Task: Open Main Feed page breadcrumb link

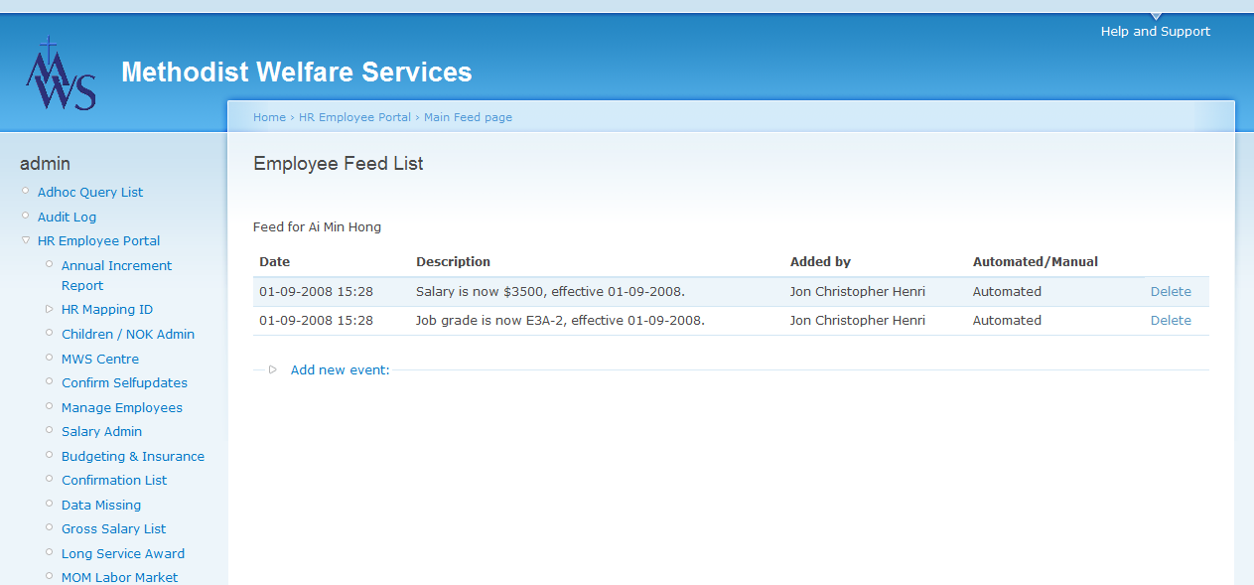Action: 468,117
